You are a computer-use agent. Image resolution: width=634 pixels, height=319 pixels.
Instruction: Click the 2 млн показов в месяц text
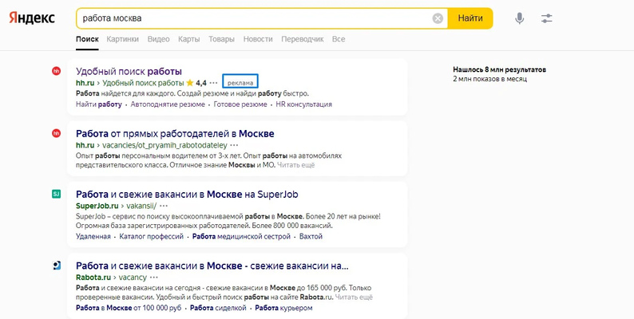(489, 79)
